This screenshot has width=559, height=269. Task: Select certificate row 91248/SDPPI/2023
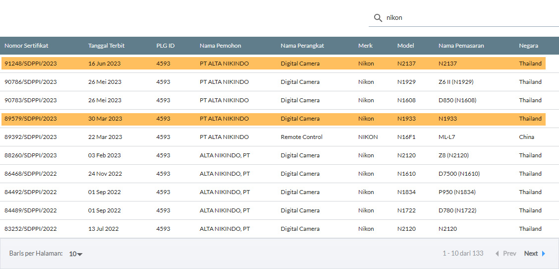31,64
